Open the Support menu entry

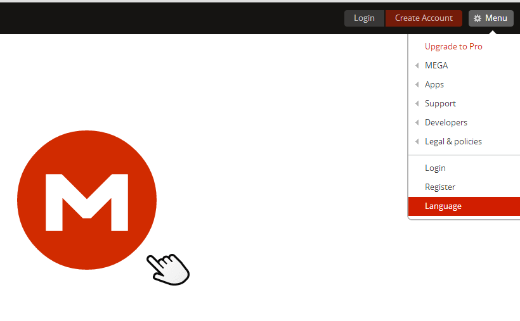(440, 104)
